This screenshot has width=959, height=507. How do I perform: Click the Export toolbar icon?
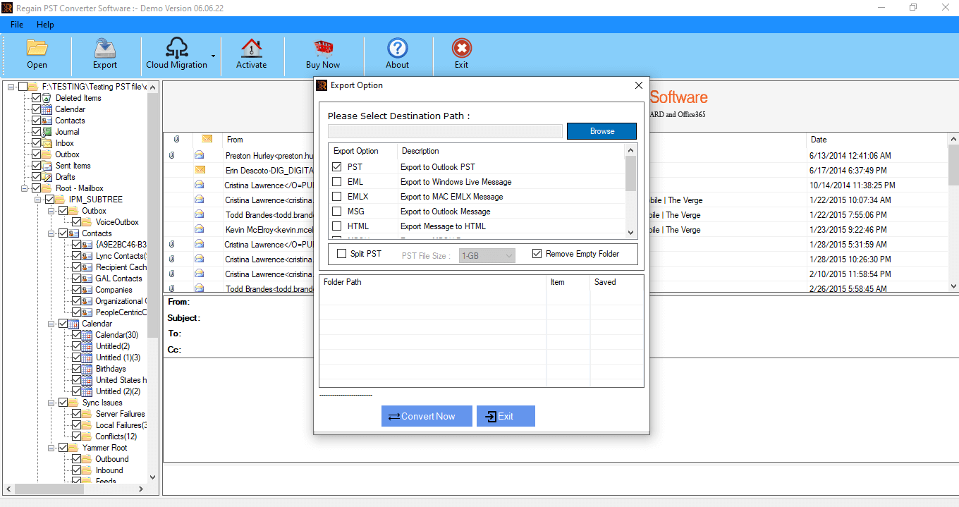coord(105,48)
